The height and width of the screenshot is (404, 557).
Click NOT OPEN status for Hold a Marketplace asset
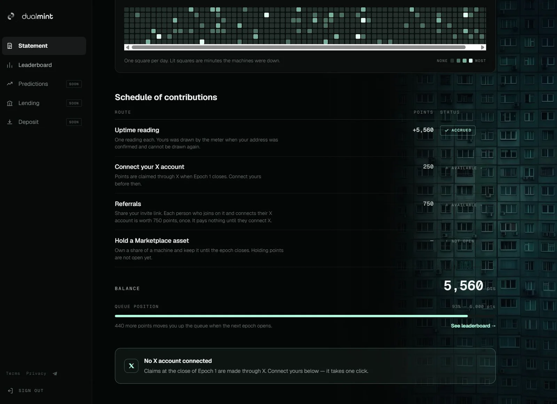pyautogui.click(x=460, y=241)
